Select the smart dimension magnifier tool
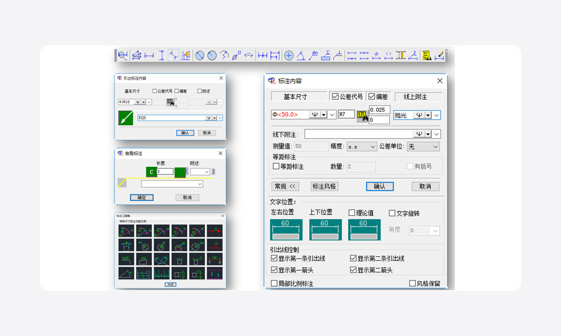561x336 pixels. [x=123, y=55]
